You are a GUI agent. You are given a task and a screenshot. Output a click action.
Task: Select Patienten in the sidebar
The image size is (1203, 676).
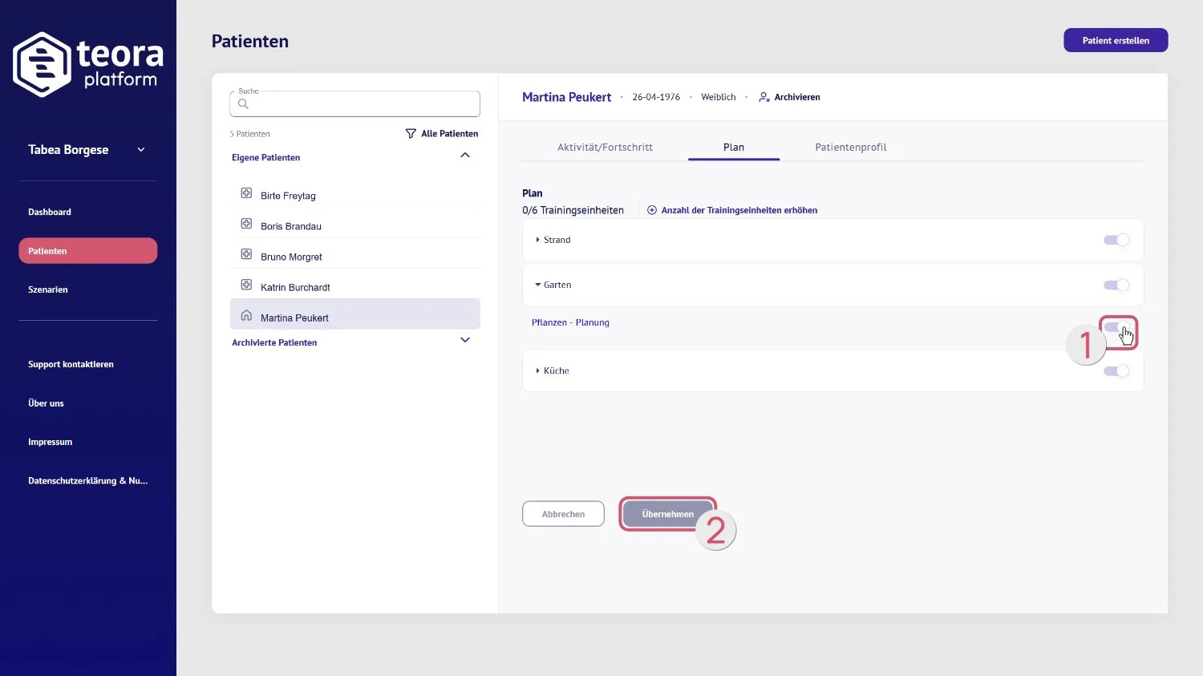(88, 251)
